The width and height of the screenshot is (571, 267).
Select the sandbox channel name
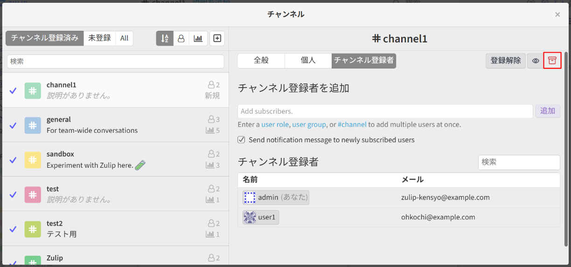tap(60, 154)
